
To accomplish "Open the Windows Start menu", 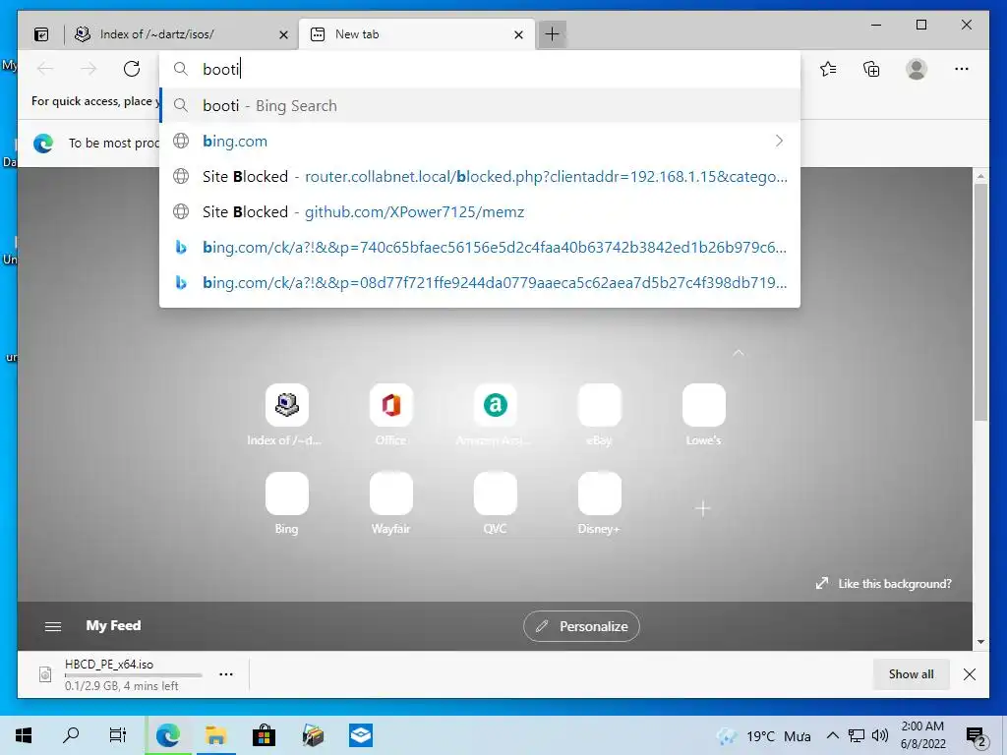I will click(24, 735).
